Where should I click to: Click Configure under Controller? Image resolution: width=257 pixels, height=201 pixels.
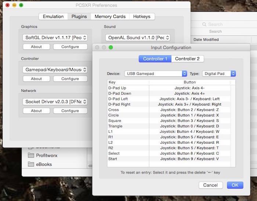70,78
